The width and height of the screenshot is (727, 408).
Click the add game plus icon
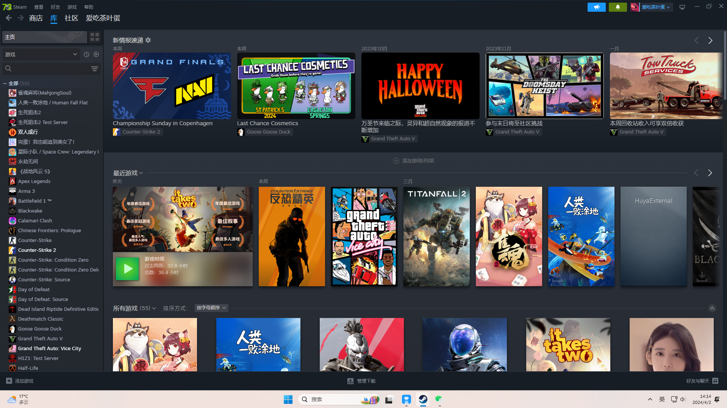point(9,381)
